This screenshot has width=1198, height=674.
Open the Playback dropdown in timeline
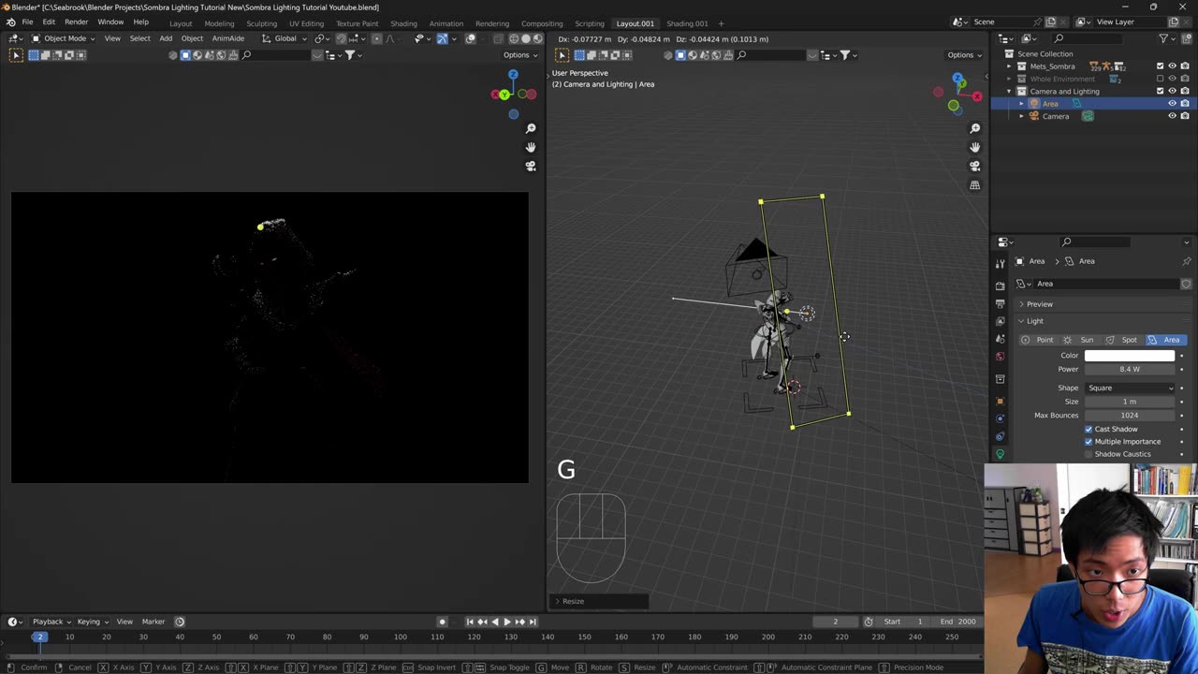pos(51,622)
